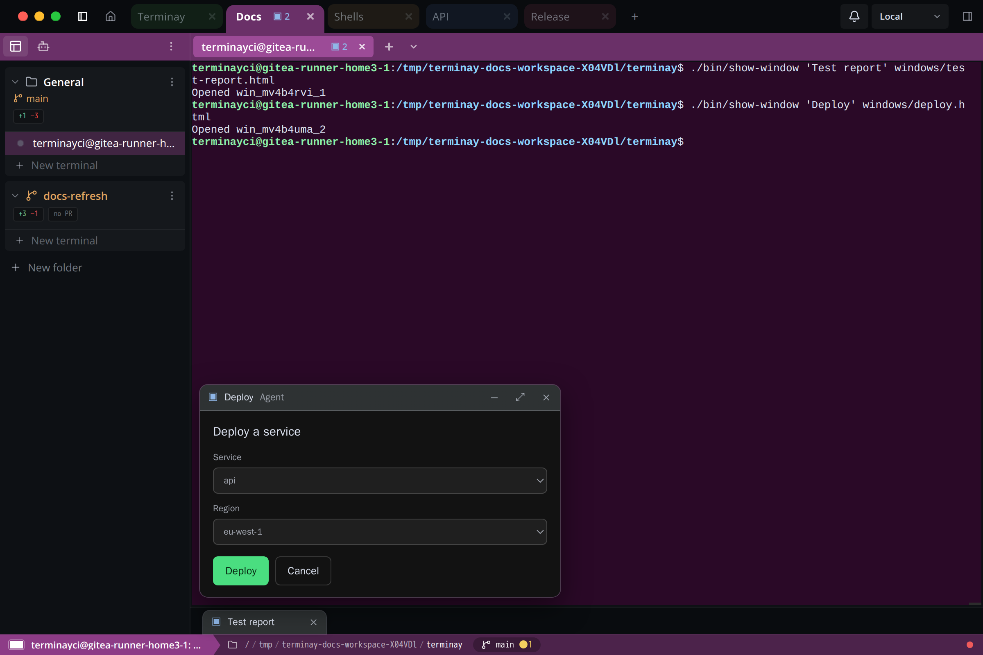Click main branch indicator in status bar
983x655 pixels.
pos(506,644)
